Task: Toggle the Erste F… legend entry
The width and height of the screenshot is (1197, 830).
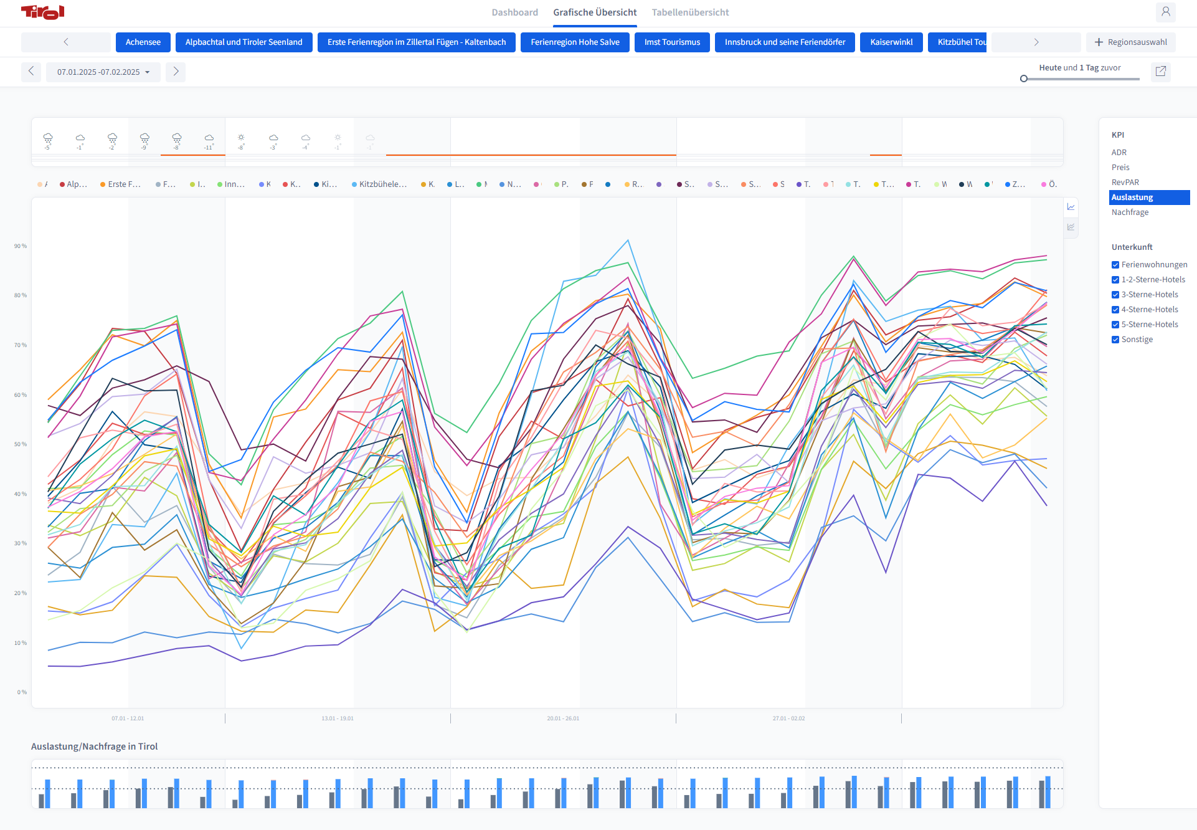Action: pyautogui.click(x=120, y=184)
